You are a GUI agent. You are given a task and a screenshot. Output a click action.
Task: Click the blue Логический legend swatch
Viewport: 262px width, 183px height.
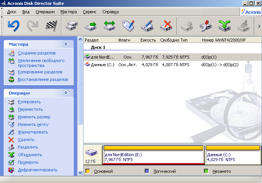147,171
